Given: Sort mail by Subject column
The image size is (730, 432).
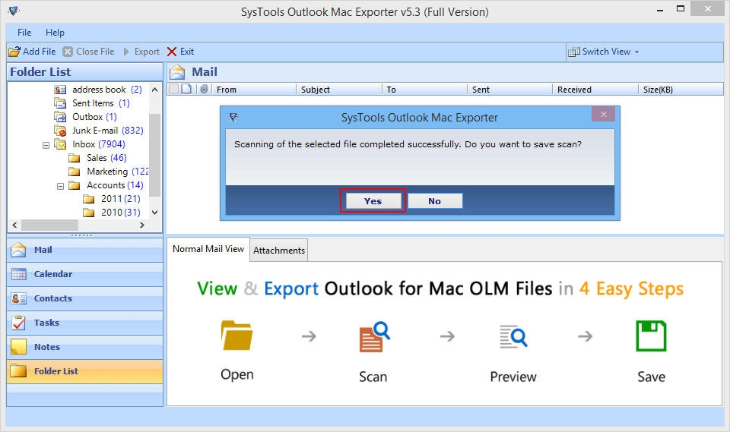Looking at the screenshot, I should (339, 90).
